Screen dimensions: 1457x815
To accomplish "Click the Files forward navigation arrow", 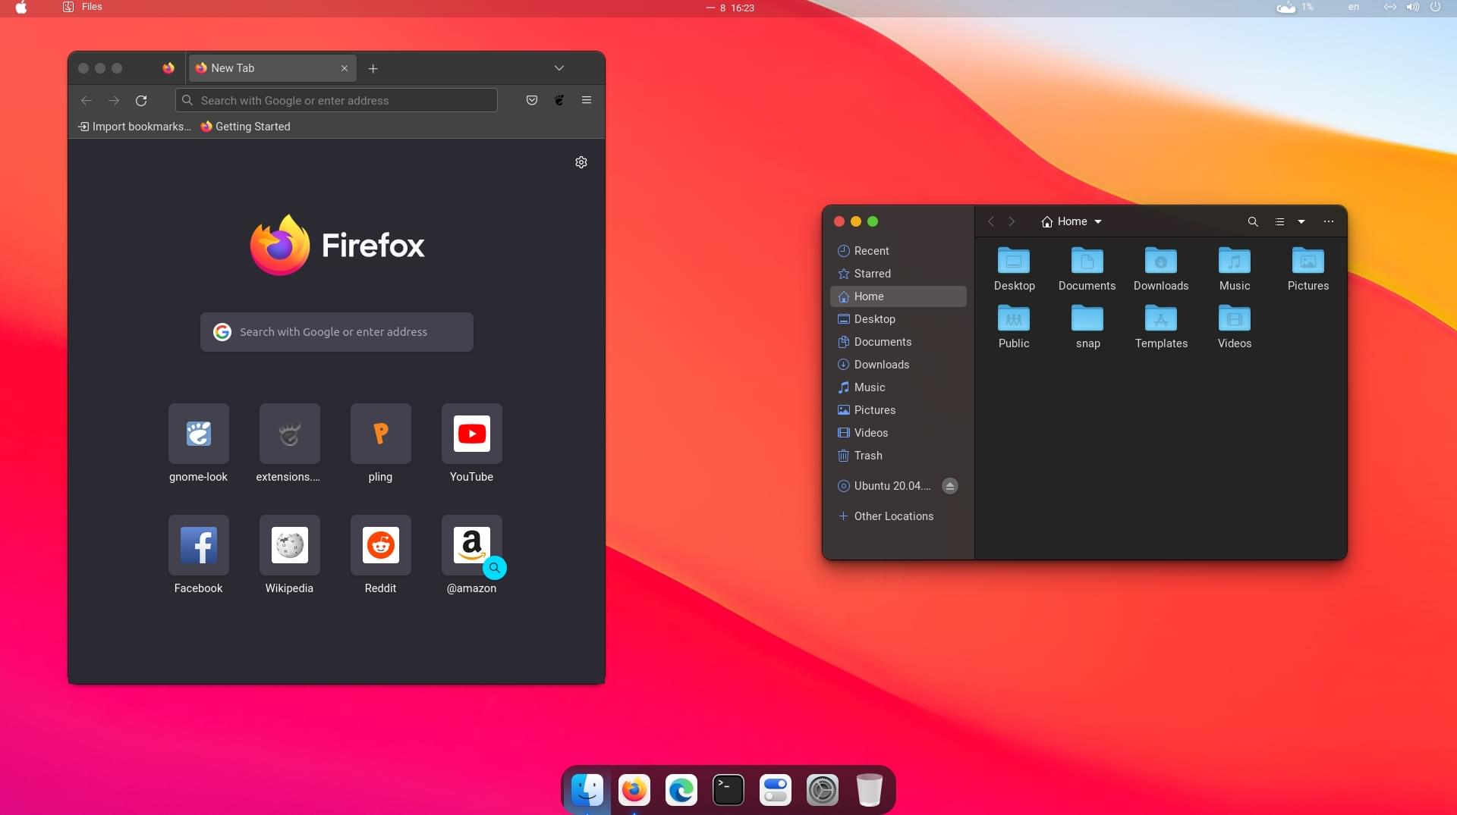I will click(1012, 221).
